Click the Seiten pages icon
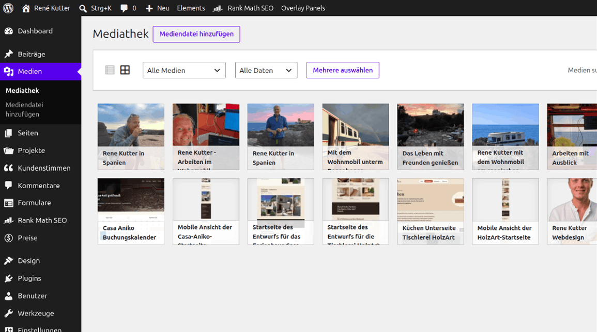This screenshot has height=332, width=597. (x=8, y=133)
